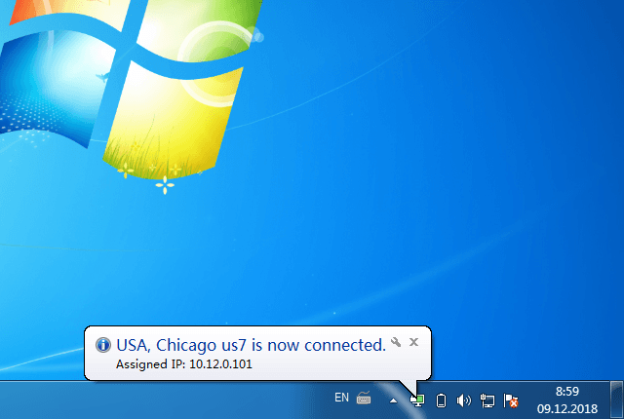This screenshot has width=624, height=419.
Task: Click the network connection tray icon
Action: [x=487, y=400]
